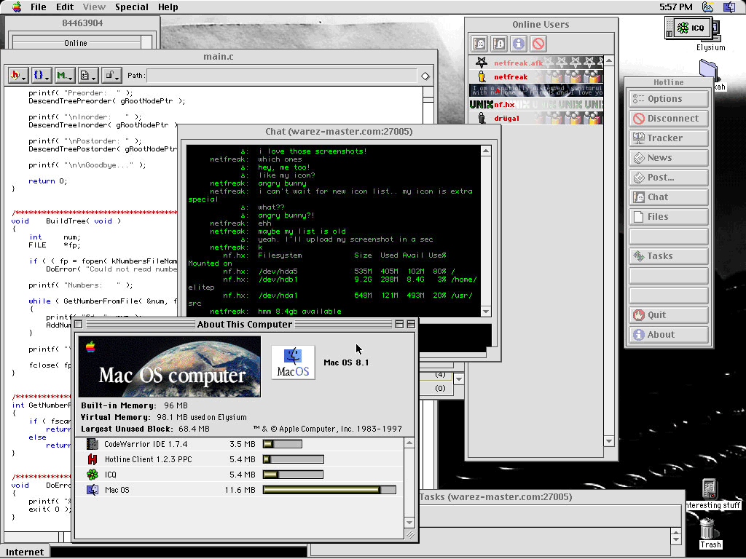Select the UNIX icon of user nf.hx
This screenshot has width=746, height=559.
coord(481,105)
